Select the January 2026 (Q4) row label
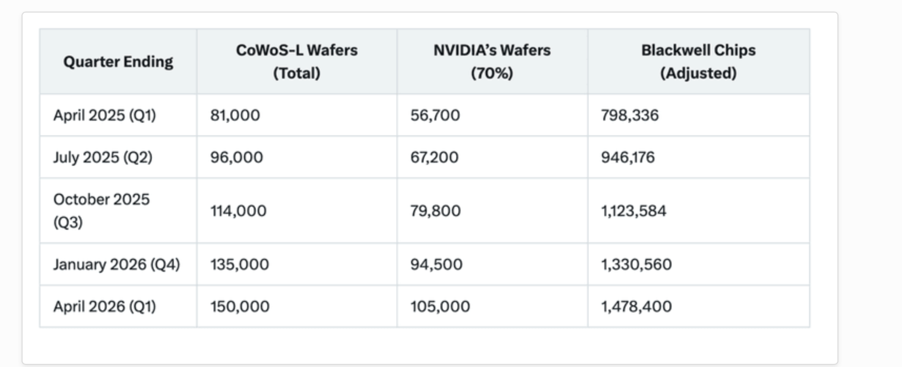 [117, 264]
